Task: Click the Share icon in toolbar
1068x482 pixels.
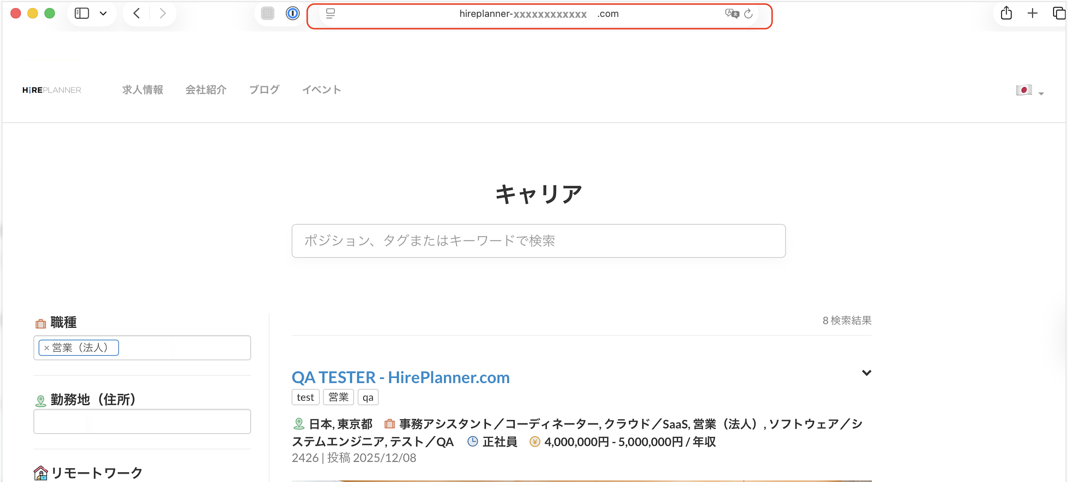Action: click(1006, 14)
